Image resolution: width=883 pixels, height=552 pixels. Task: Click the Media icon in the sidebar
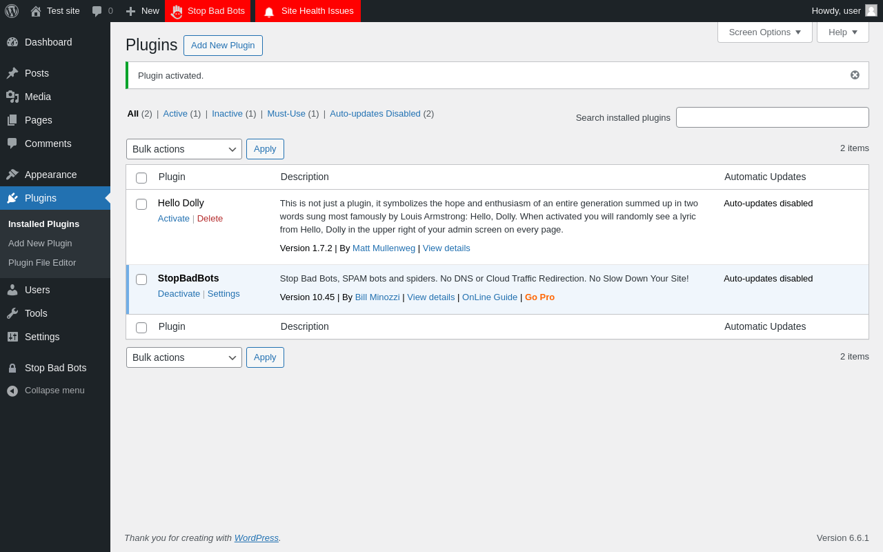pyautogui.click(x=12, y=97)
